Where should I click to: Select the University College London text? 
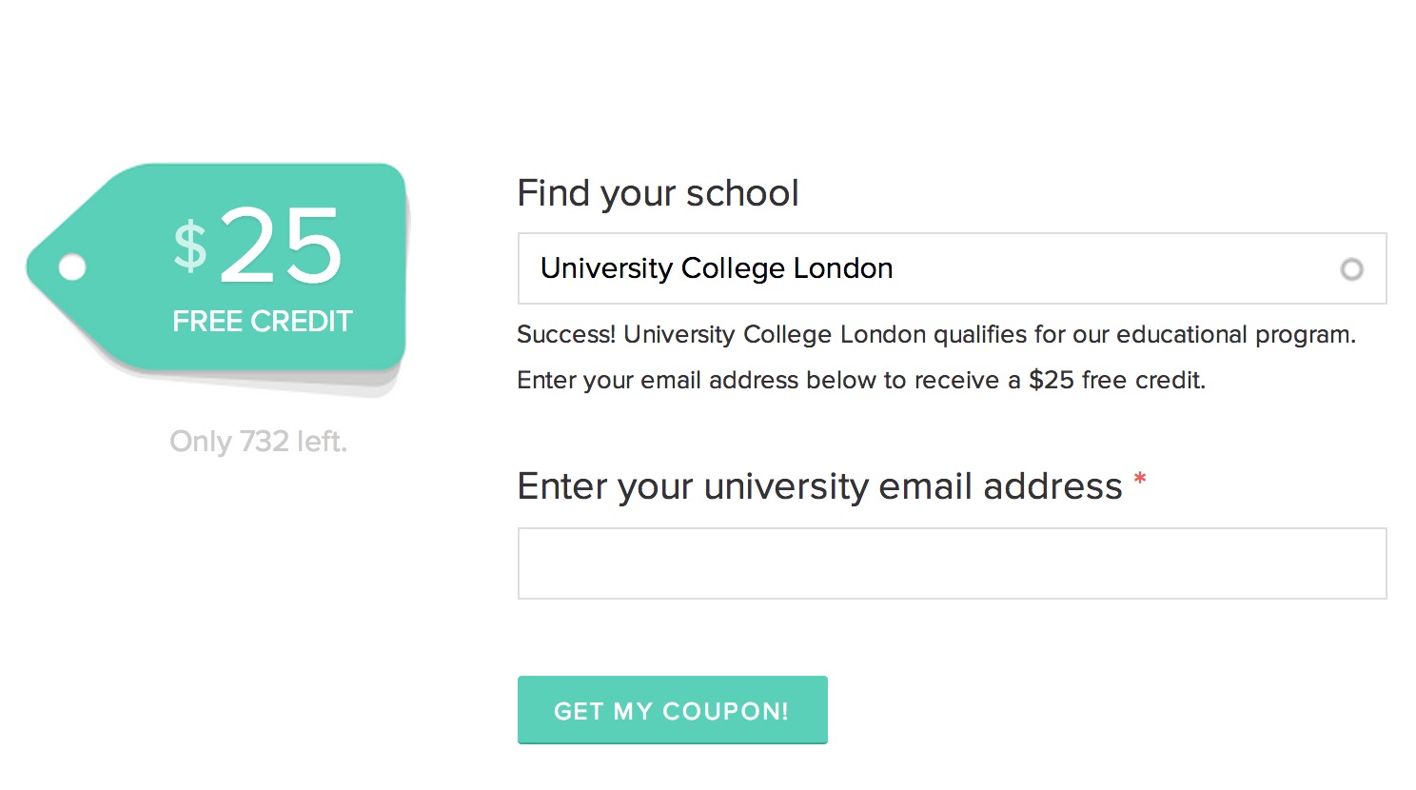(717, 268)
